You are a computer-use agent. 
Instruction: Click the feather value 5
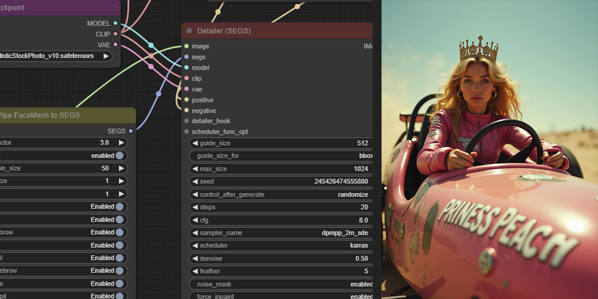366,271
